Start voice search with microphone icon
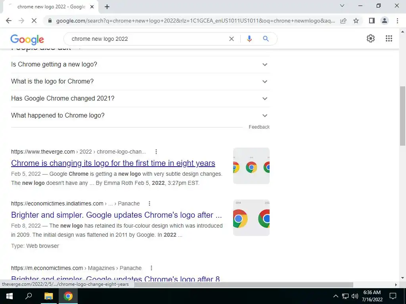 pos(249,39)
